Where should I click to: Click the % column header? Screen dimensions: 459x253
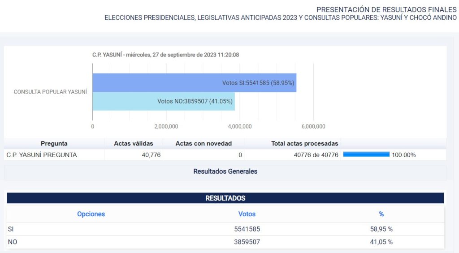381,214
